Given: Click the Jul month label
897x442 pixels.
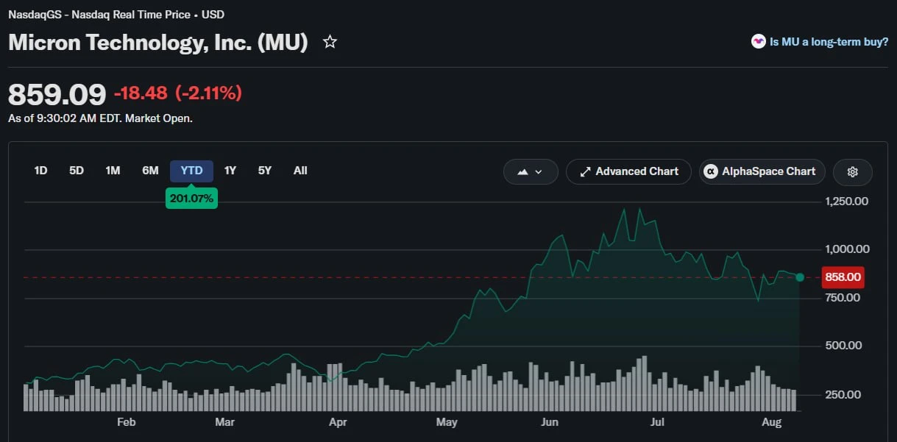Looking at the screenshot, I should coord(658,422).
